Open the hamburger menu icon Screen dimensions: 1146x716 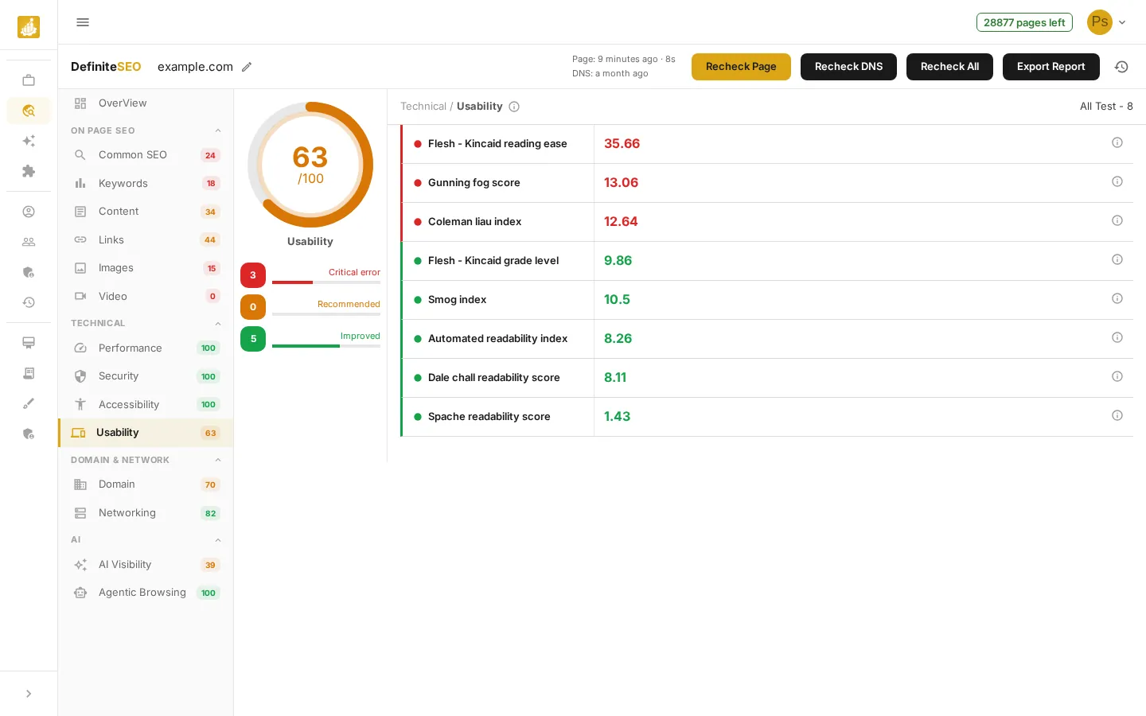click(83, 22)
